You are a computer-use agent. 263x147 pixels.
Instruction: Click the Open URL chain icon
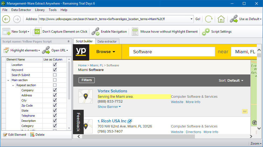tap(46, 50)
